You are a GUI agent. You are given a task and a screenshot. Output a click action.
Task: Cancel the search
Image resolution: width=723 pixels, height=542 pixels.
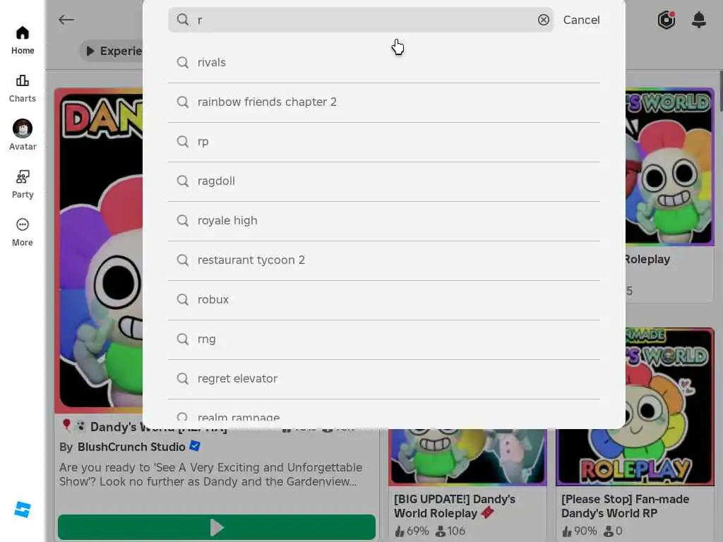pos(581,20)
